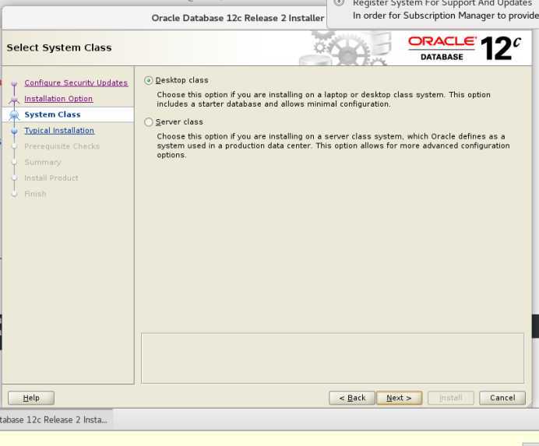Go to the Installation Option step
This screenshot has width=539, height=446.
(x=58, y=99)
